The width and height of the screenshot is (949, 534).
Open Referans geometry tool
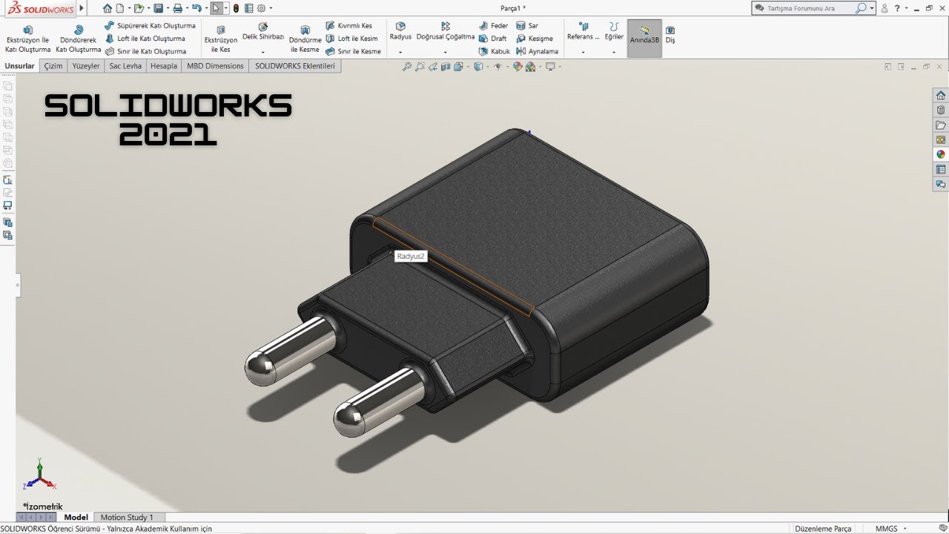point(583,31)
